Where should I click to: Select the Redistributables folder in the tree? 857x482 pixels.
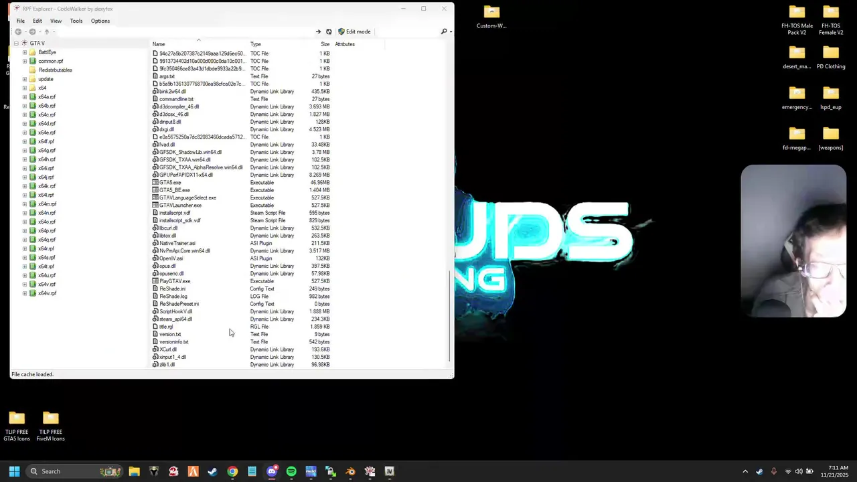coord(55,70)
